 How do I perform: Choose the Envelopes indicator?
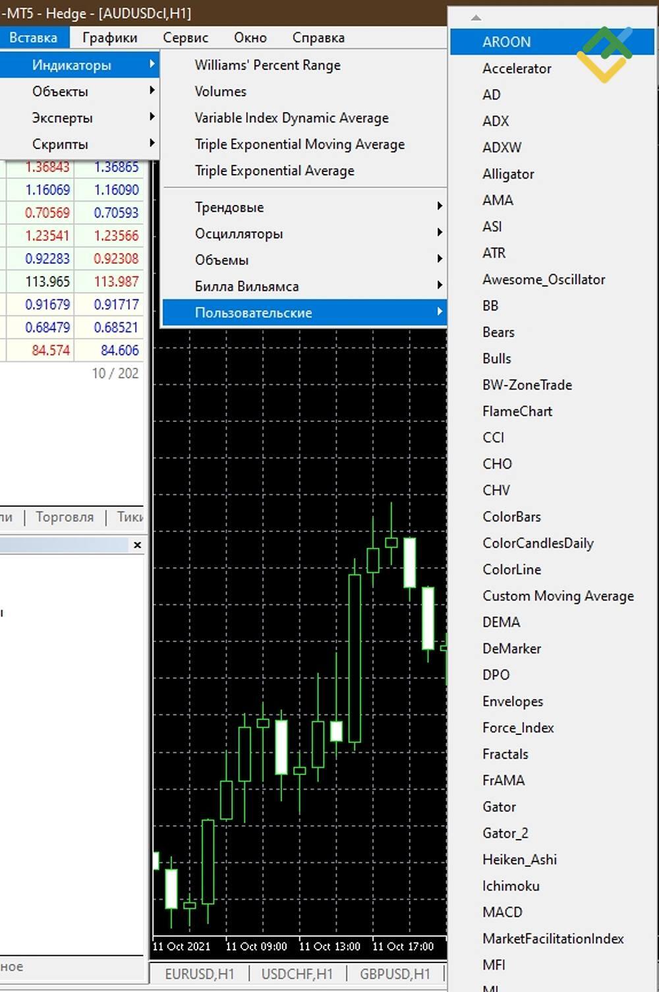[552, 701]
